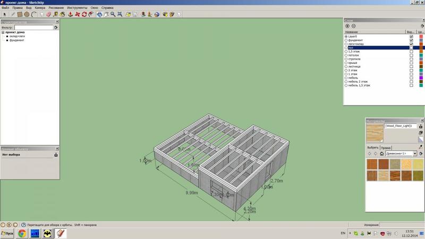The height and width of the screenshot is (239, 425).
Task: Select the arrow Select tool
Action: (4, 14)
